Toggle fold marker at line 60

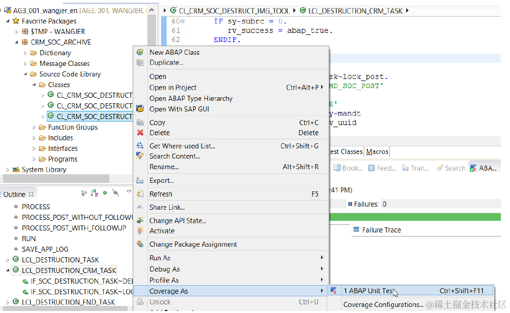(182, 21)
